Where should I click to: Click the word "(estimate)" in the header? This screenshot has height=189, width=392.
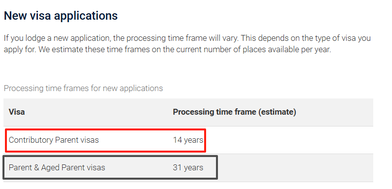click(277, 112)
